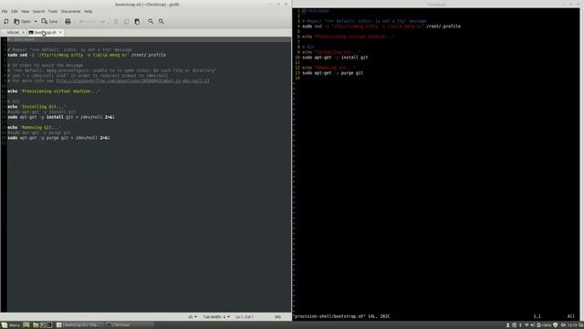This screenshot has height=329, width=584.
Task: Toggle the INS insert mode indicator
Action: pos(277,317)
